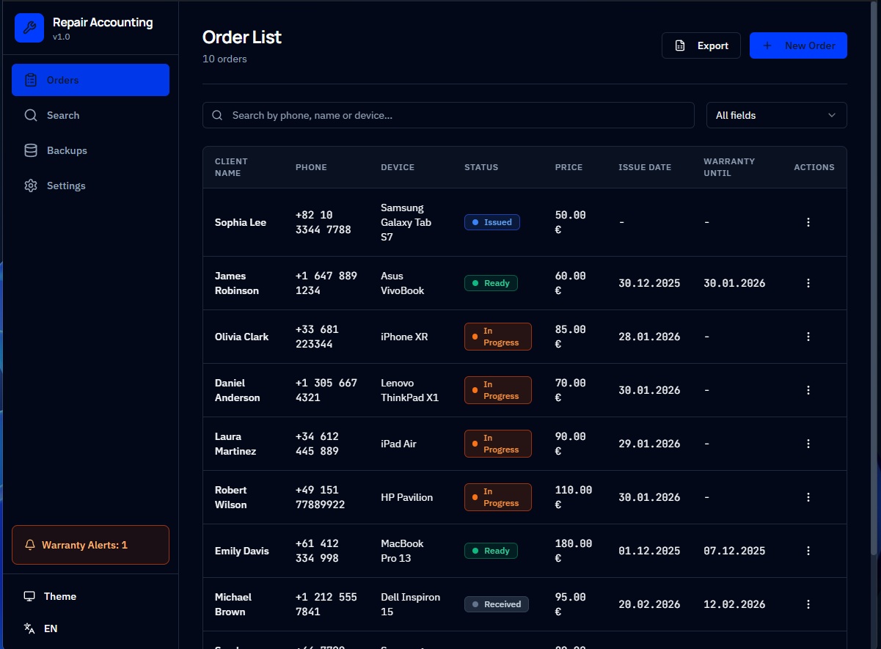
Task: Click inside the search by phone input field
Action: (x=448, y=115)
